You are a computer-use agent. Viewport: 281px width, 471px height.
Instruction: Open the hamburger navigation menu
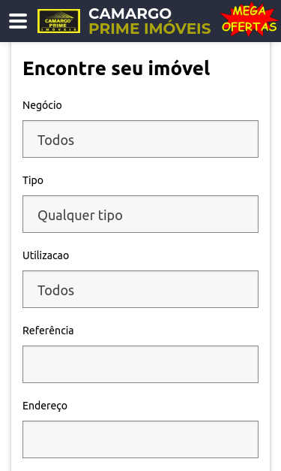point(18,21)
